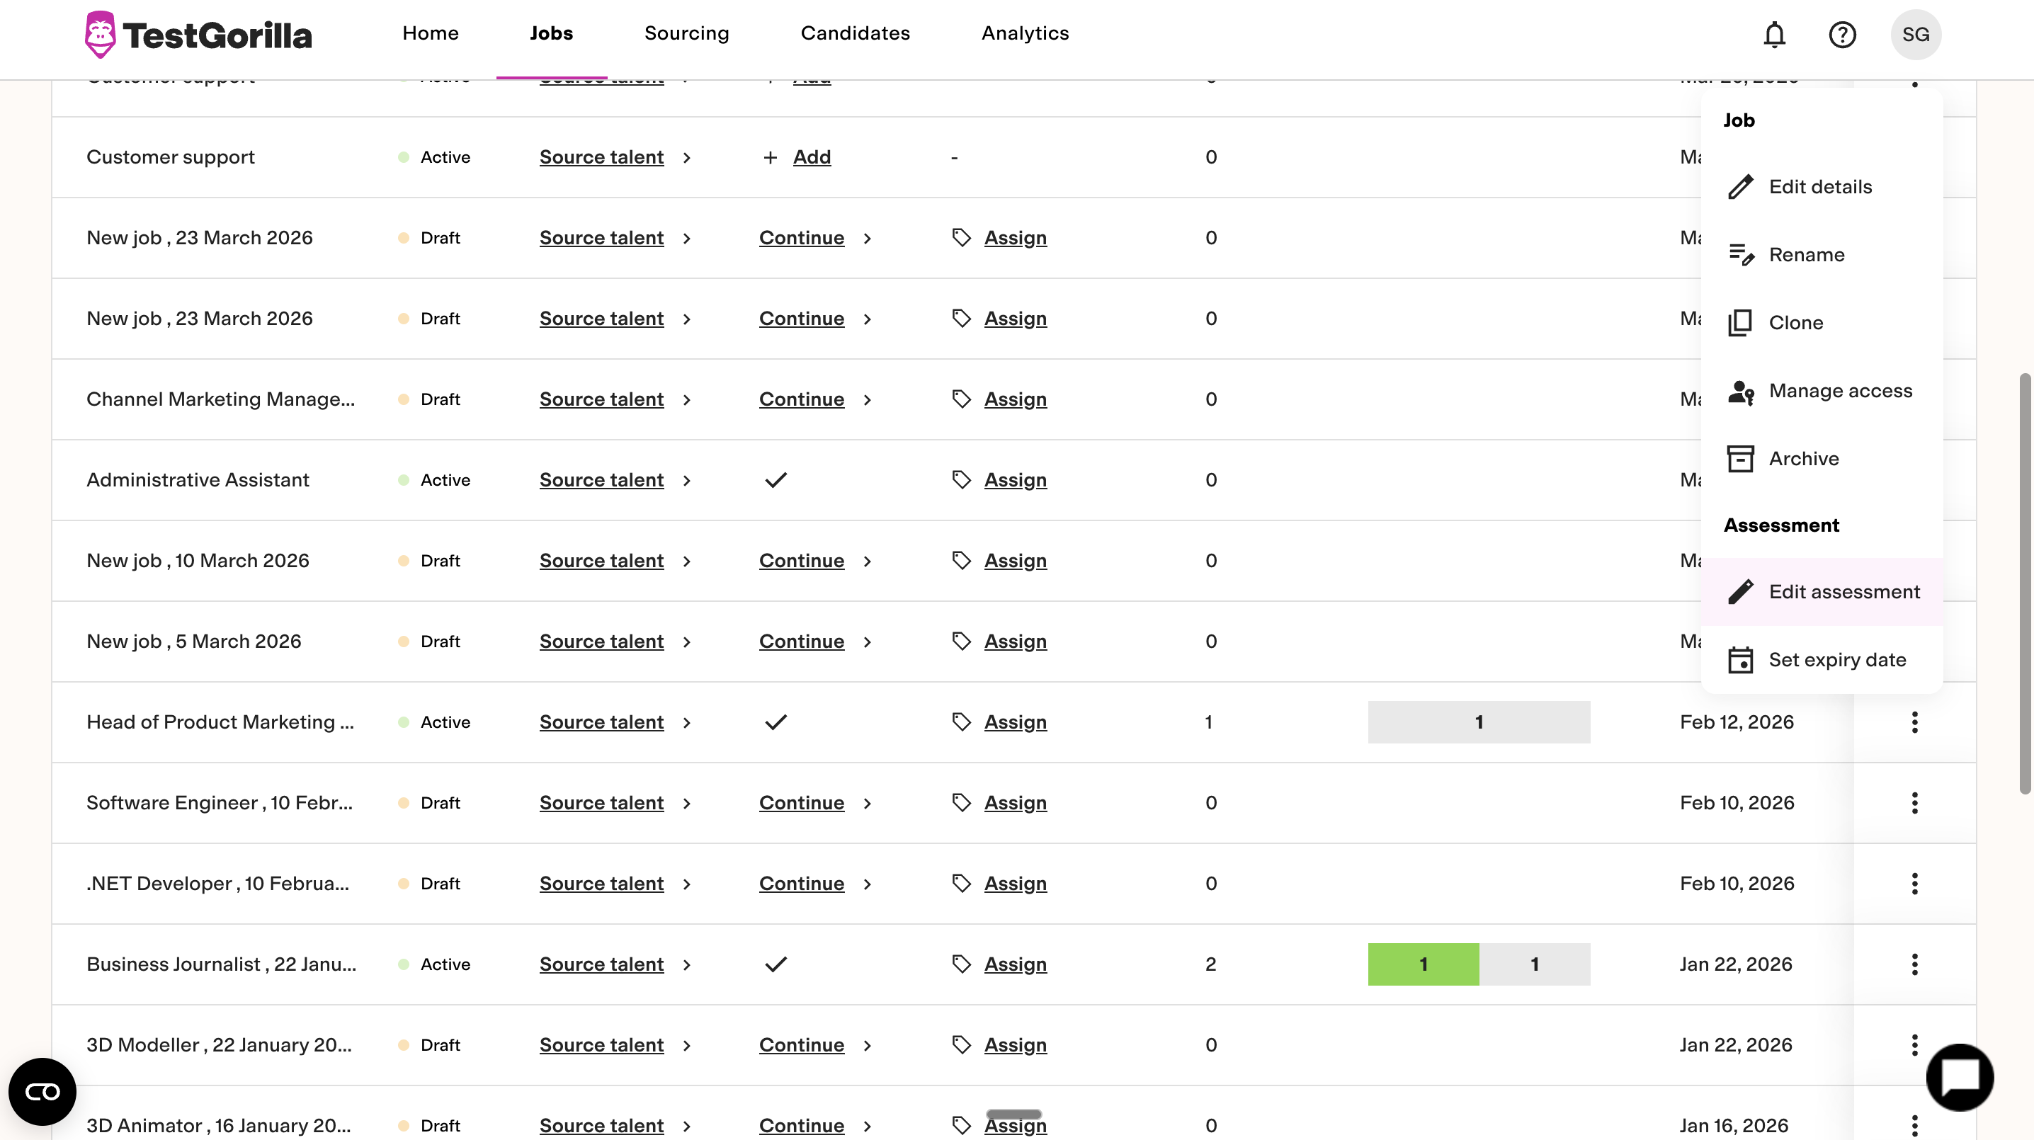Click the tag icon in Channel Marketing Manager row
Screen dimensions: 2034x1140
point(961,399)
